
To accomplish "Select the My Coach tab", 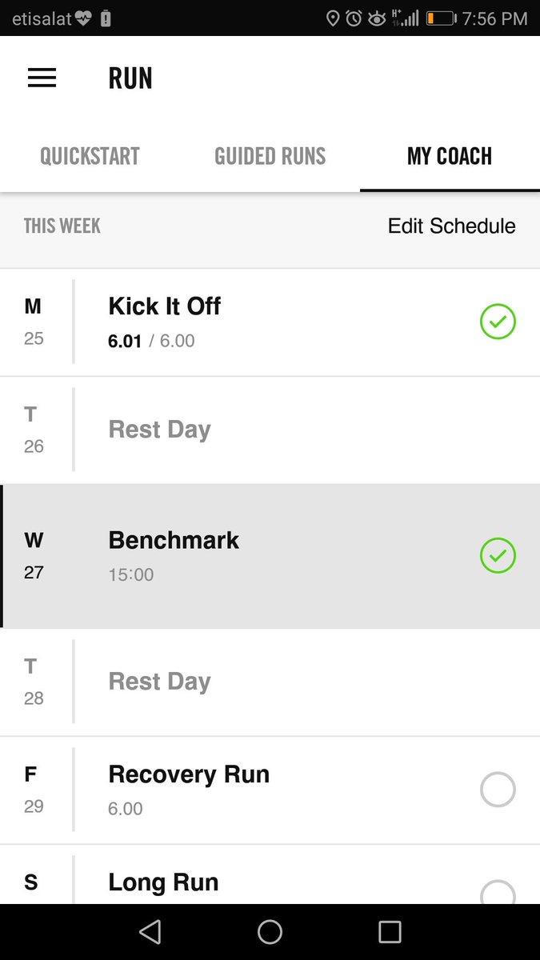I will pyautogui.click(x=450, y=156).
